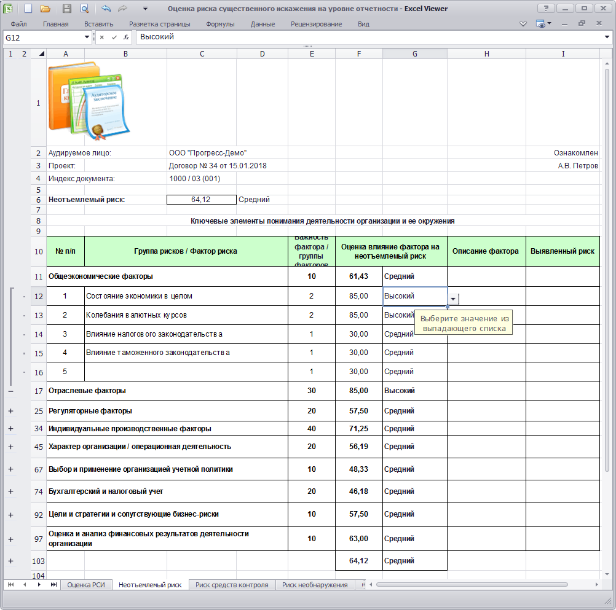Open Insert Function via the fx icon

[126, 37]
